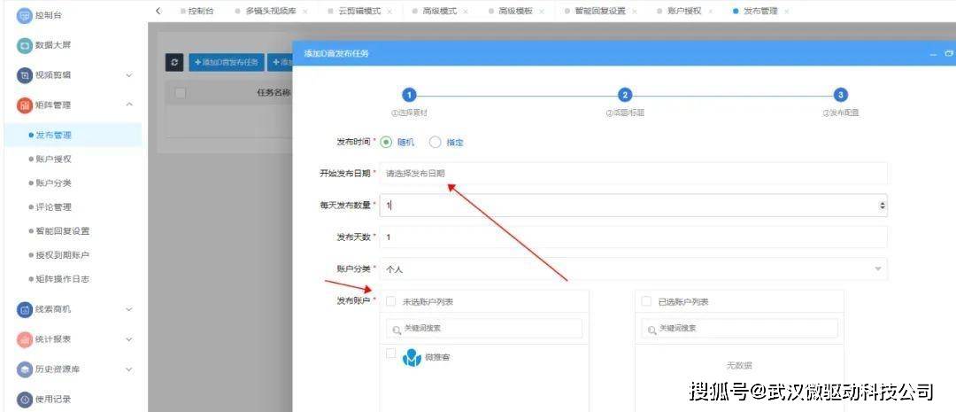Image resolution: width=956 pixels, height=412 pixels.
Task: Click 已选账户列表 keyword search box
Action: [x=739, y=329]
